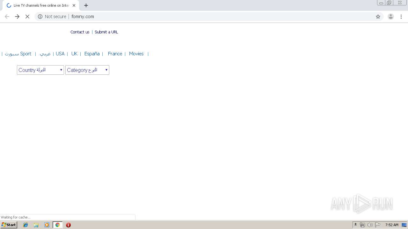The height and width of the screenshot is (229, 408).
Task: Expand the Country dropdown
Action: [40, 70]
